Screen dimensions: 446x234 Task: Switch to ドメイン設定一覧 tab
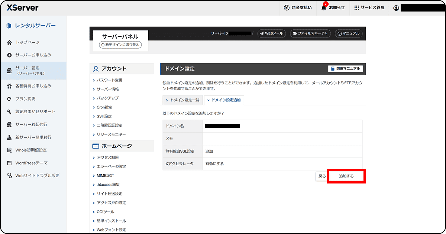pyautogui.click(x=182, y=100)
